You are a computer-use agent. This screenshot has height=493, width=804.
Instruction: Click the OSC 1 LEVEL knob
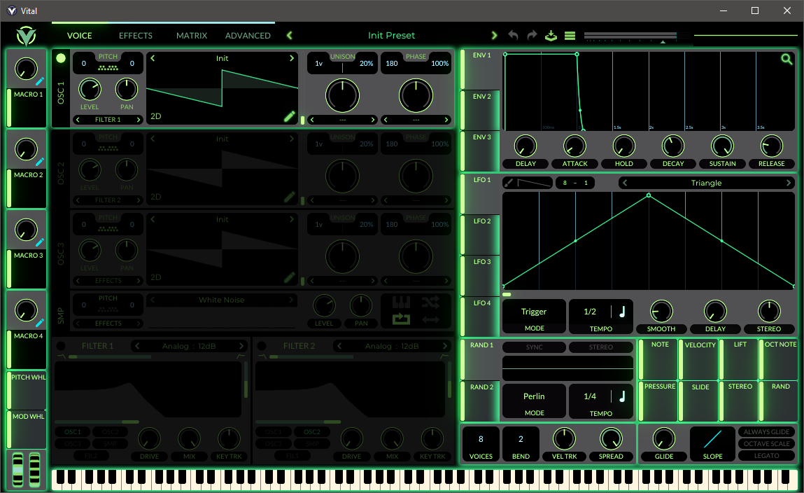tap(90, 90)
